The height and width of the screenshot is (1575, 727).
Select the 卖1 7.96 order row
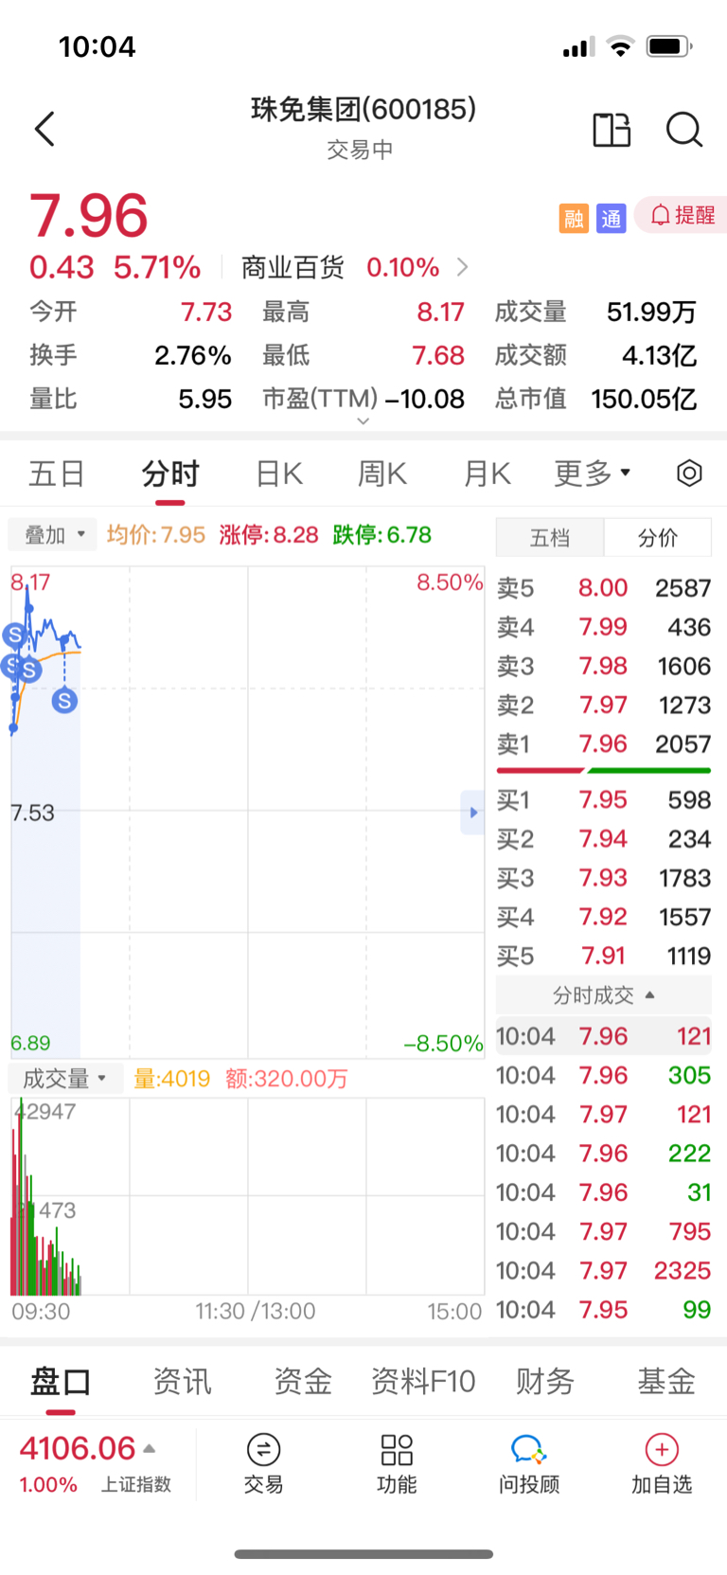pyautogui.click(x=604, y=744)
